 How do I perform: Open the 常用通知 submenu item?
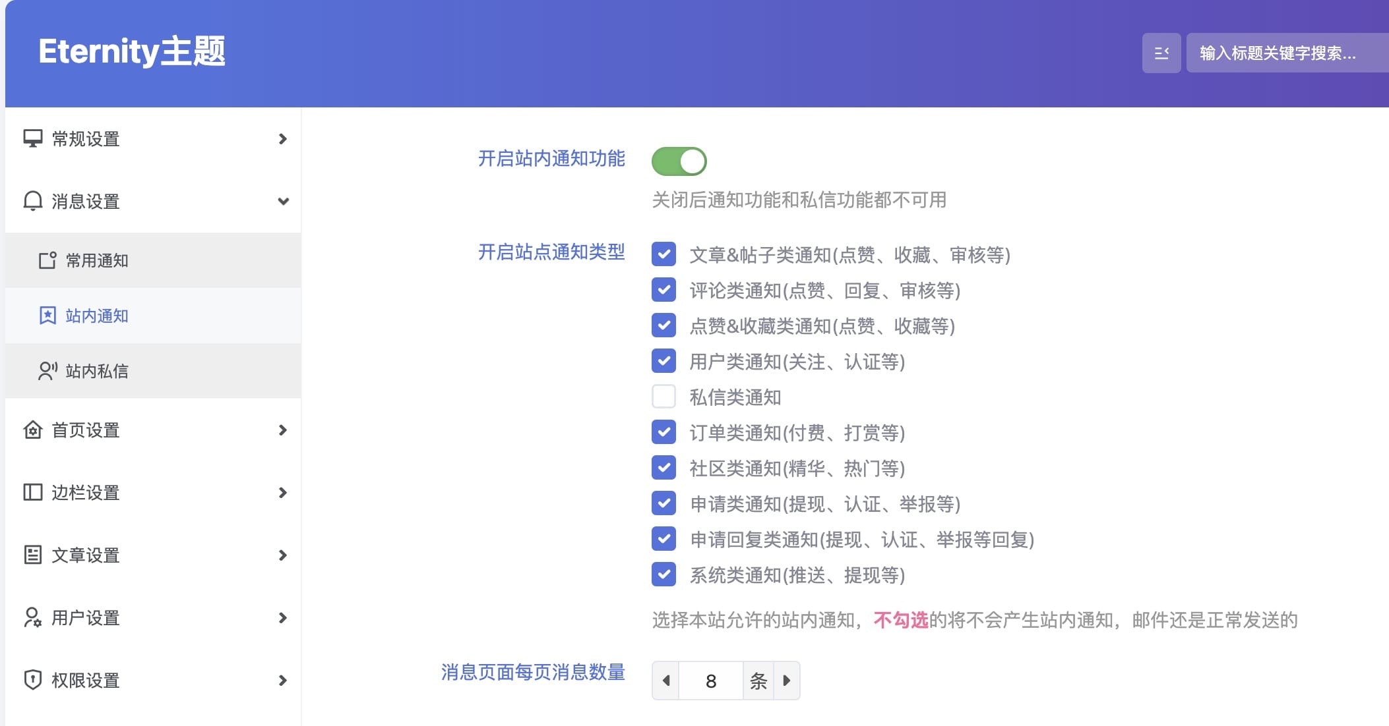coord(97,261)
